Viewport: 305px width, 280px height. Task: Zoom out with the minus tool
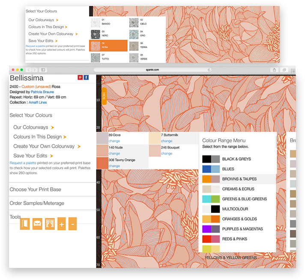coord(72,224)
